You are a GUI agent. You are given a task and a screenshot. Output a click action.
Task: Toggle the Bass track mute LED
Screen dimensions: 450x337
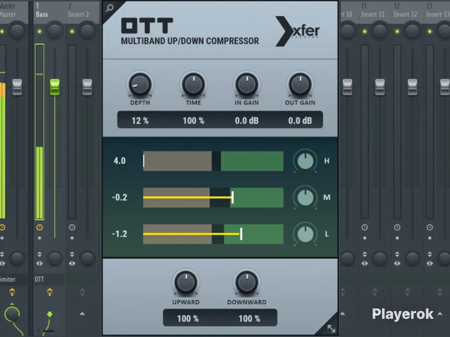[x=39, y=32]
